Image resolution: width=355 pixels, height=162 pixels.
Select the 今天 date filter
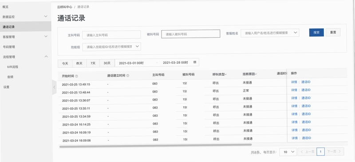pyautogui.click(x=65, y=63)
